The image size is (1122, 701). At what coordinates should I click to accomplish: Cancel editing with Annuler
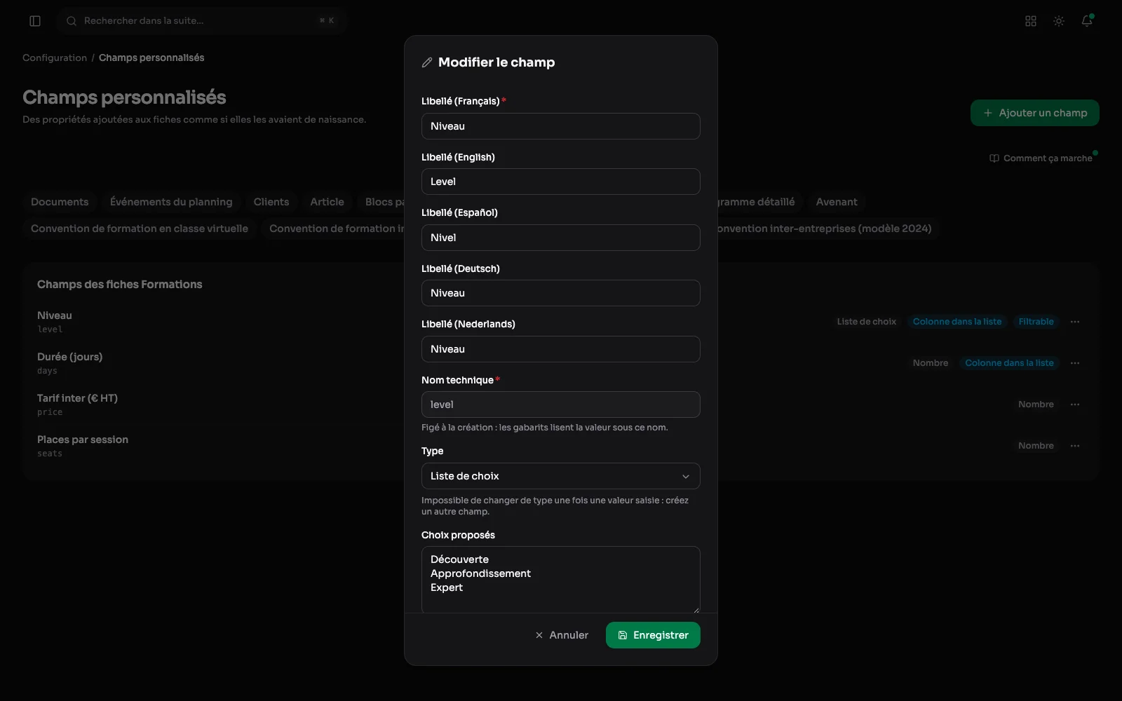562,635
